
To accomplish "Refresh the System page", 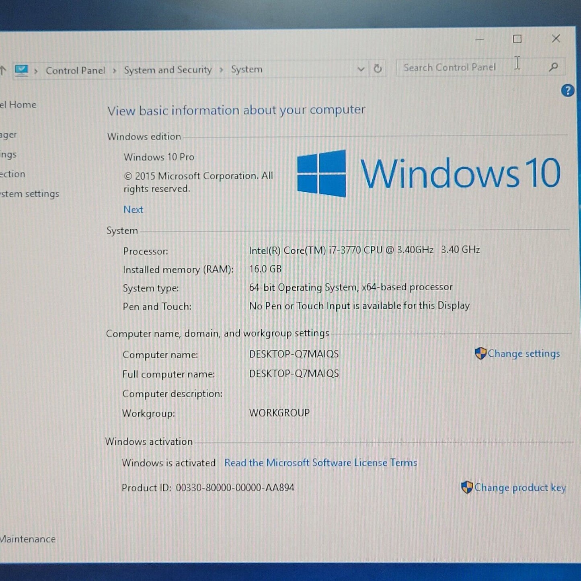I will (377, 69).
